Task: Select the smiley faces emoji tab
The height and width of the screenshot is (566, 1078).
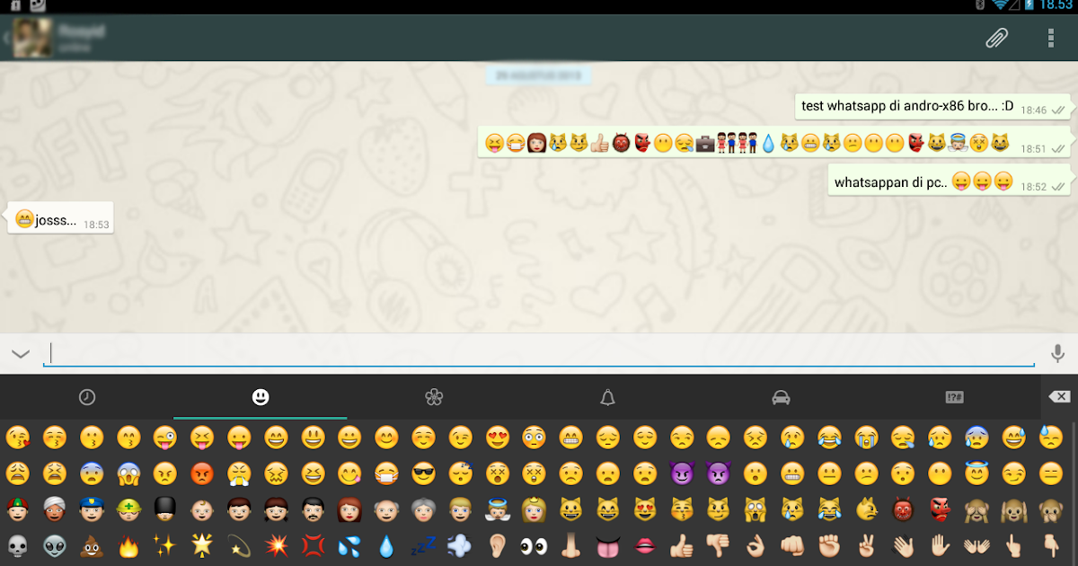Action: pos(261,397)
